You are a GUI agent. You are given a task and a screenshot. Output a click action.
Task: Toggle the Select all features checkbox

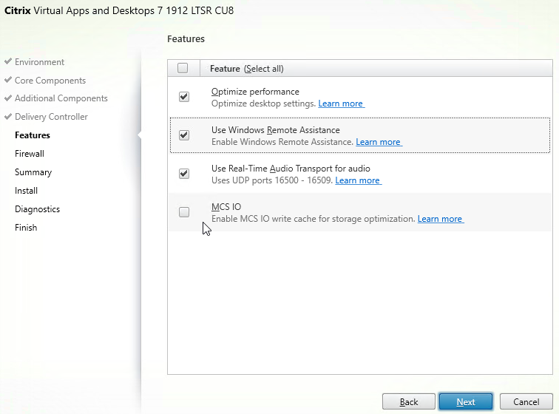point(183,68)
